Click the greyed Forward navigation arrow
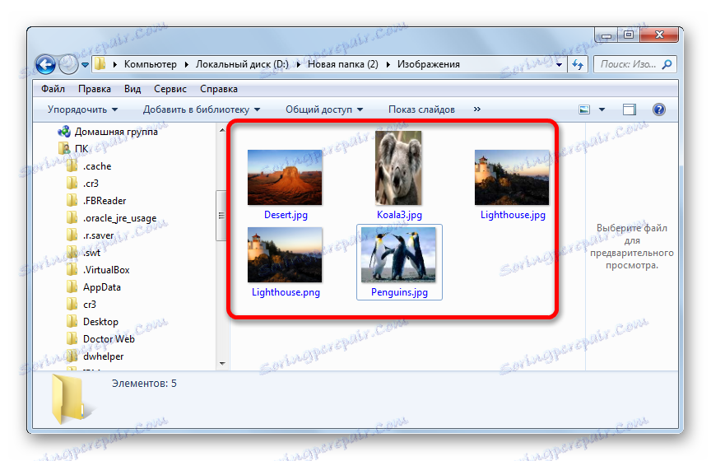The image size is (711, 461). [x=69, y=64]
